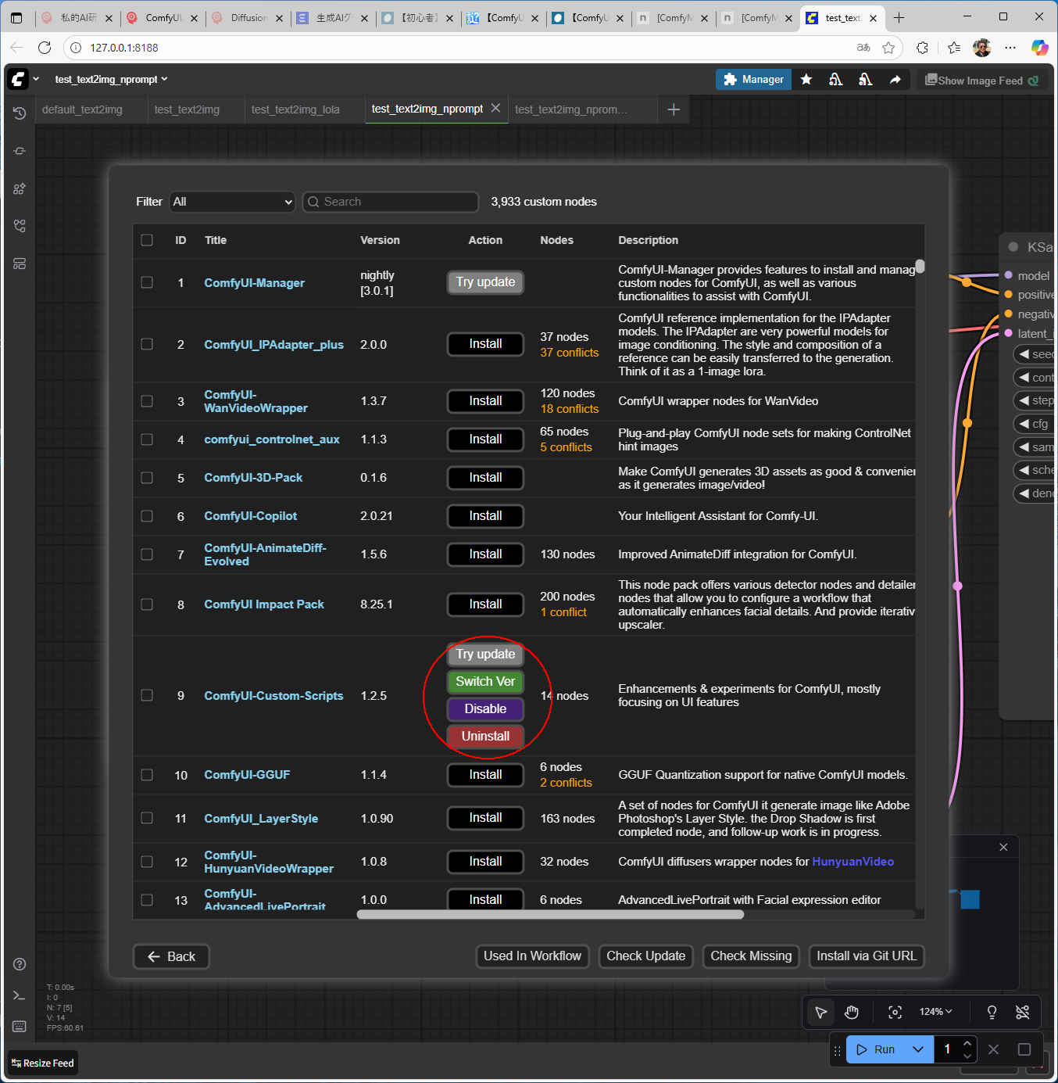Expand the Run button options arrow

coord(918,1049)
